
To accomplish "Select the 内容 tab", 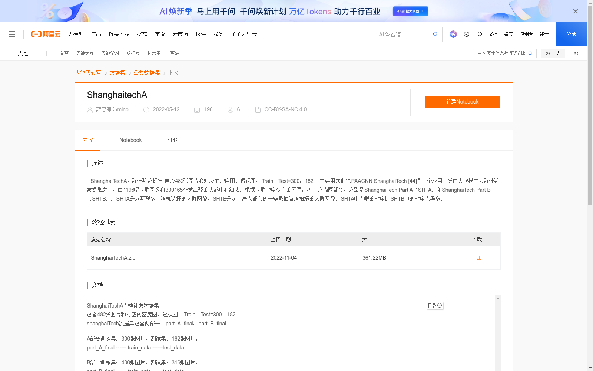I will 87,140.
